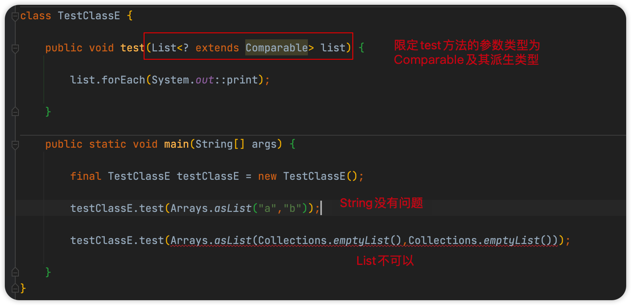
Task: Click the String[] args parameter type
Action: tap(220, 144)
